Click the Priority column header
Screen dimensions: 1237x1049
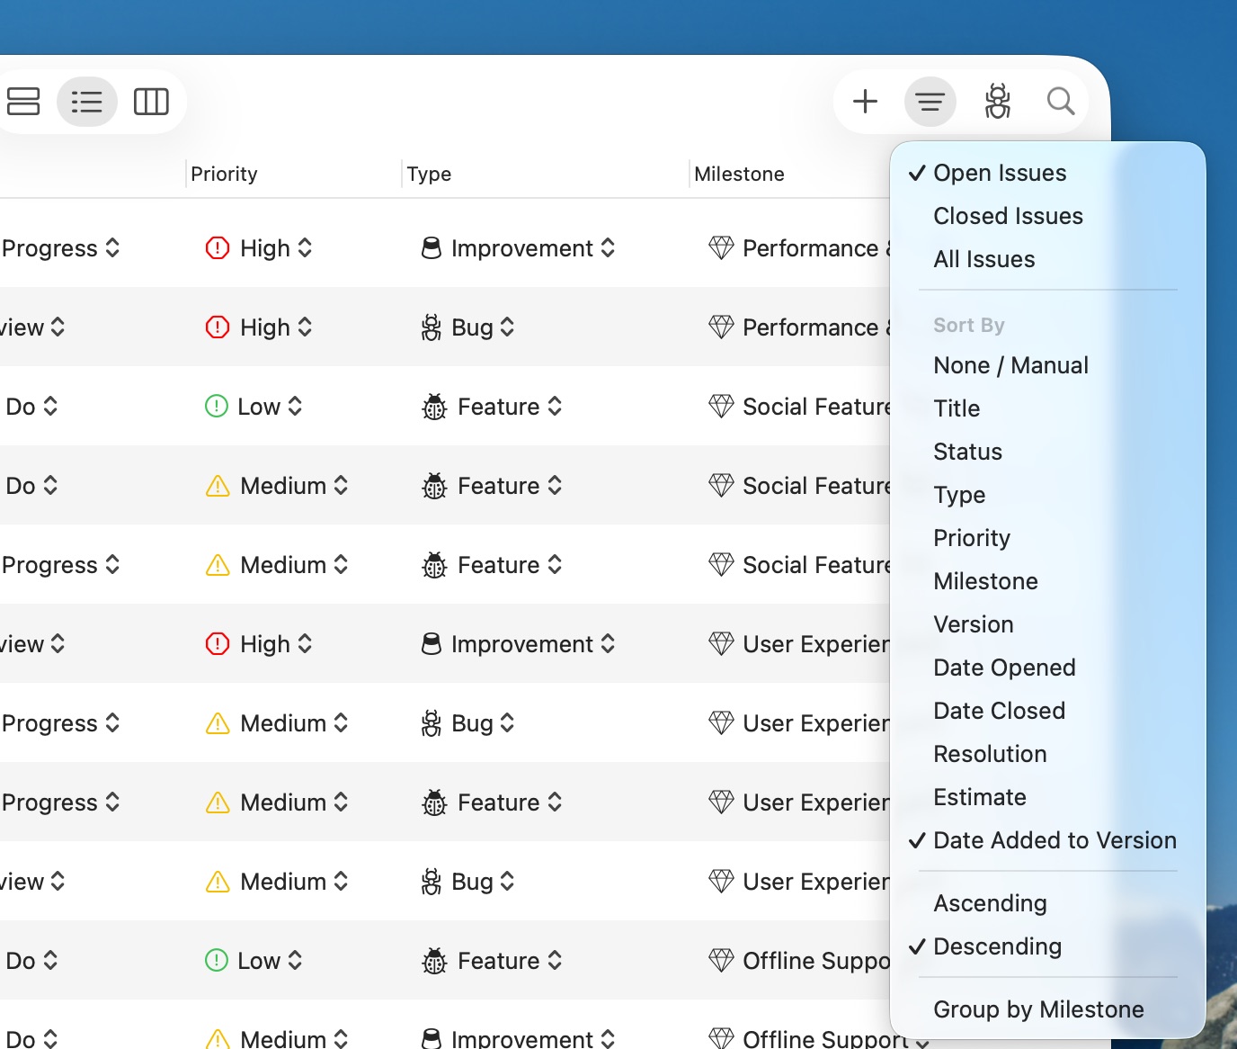point(224,174)
